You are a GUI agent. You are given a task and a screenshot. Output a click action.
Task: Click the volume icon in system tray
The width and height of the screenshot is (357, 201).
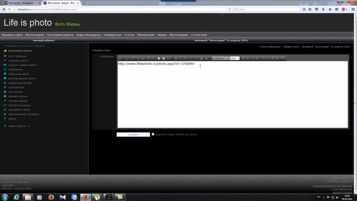point(337,197)
